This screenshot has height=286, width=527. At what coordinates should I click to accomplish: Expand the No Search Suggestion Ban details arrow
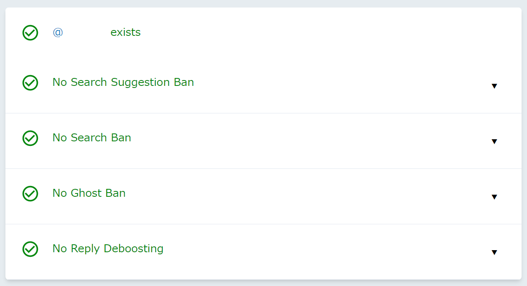pos(494,86)
